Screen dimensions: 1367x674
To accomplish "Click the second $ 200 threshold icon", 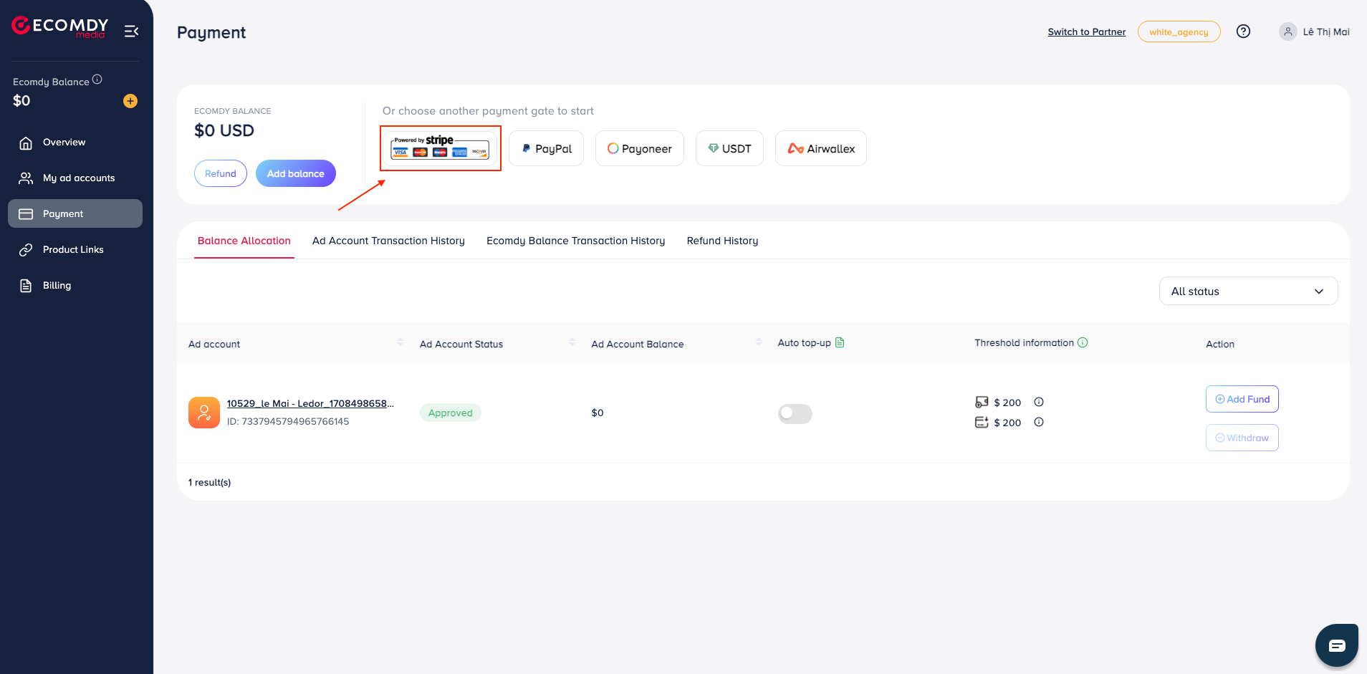I will pos(982,422).
